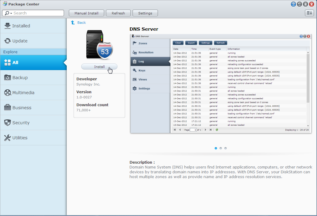Refresh the package list
Screen dimensions: 317x216
118,13
